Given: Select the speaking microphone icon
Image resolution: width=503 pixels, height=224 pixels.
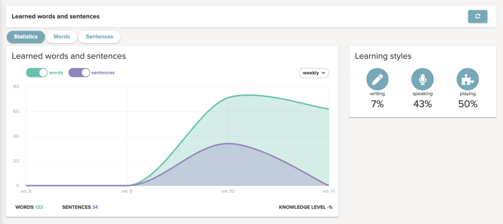Looking at the screenshot, I should tap(422, 79).
